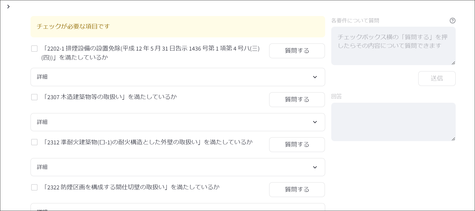
Task: Check the 2312 準耐火建築物 checkbox
Action: [34, 142]
